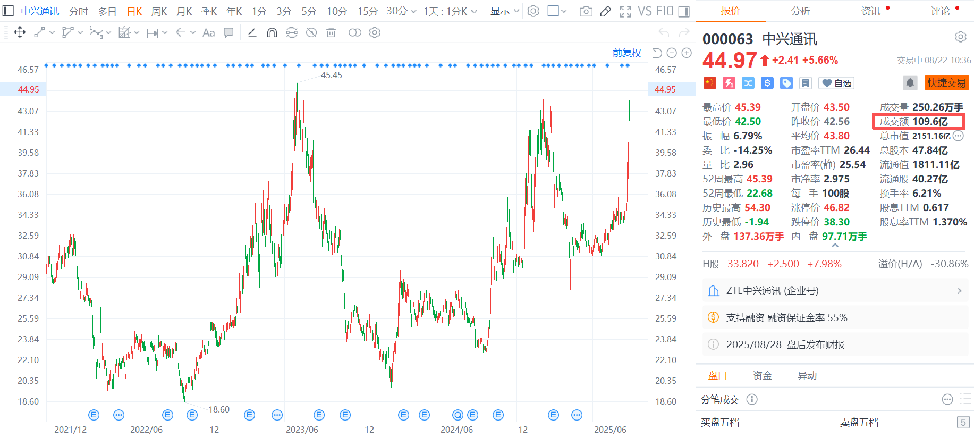Select the move/pan crosshair tool
This screenshot has width=974, height=437.
tap(20, 33)
